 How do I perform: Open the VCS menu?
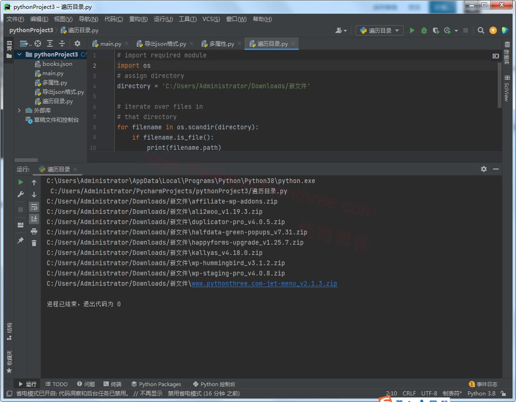pos(211,19)
